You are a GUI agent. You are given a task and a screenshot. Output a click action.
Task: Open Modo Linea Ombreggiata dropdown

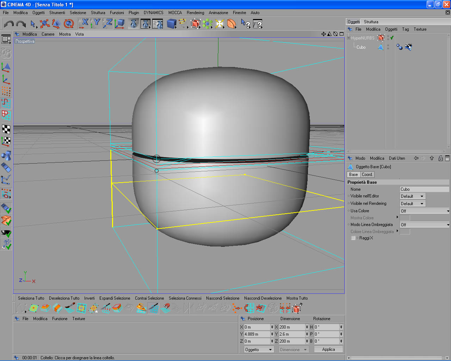click(425, 225)
